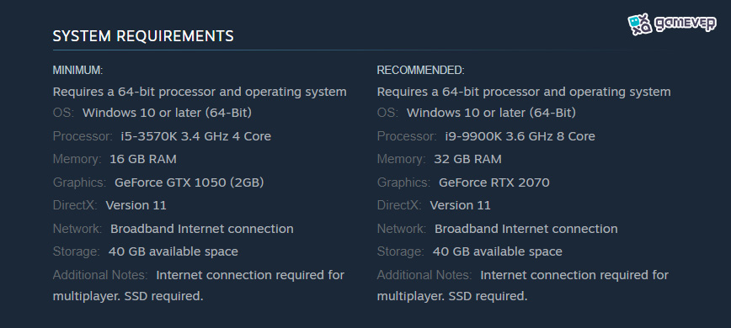This screenshot has width=731, height=328.
Task: Click GeForce RTX 2070 graphics entry
Action: point(494,183)
